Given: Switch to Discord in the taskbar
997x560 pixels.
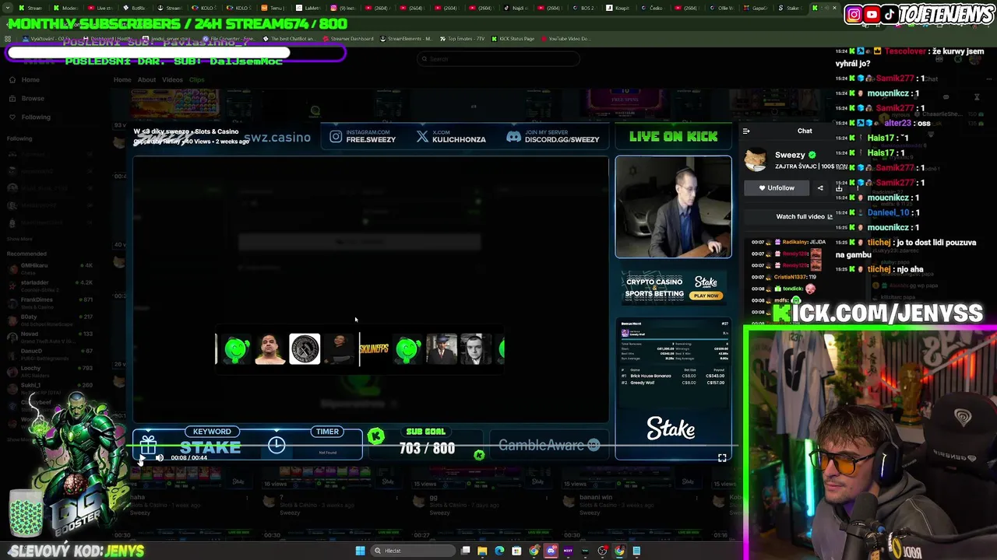Looking at the screenshot, I should (551, 551).
